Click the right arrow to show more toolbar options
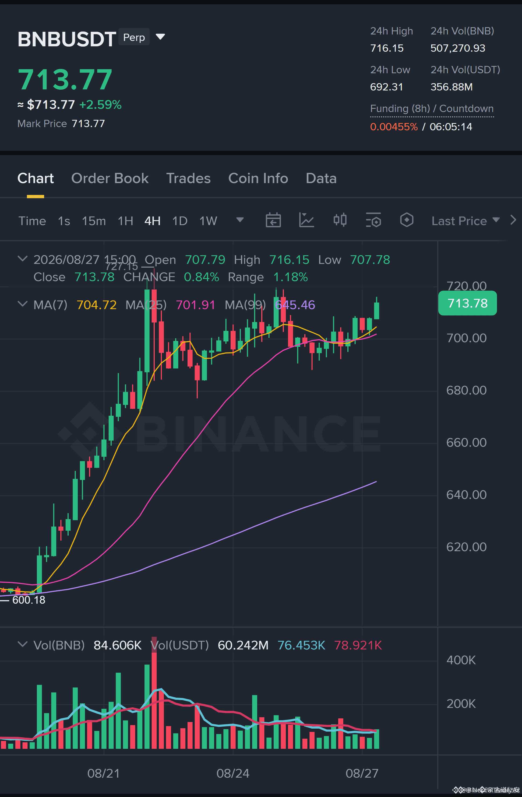 pos(513,220)
